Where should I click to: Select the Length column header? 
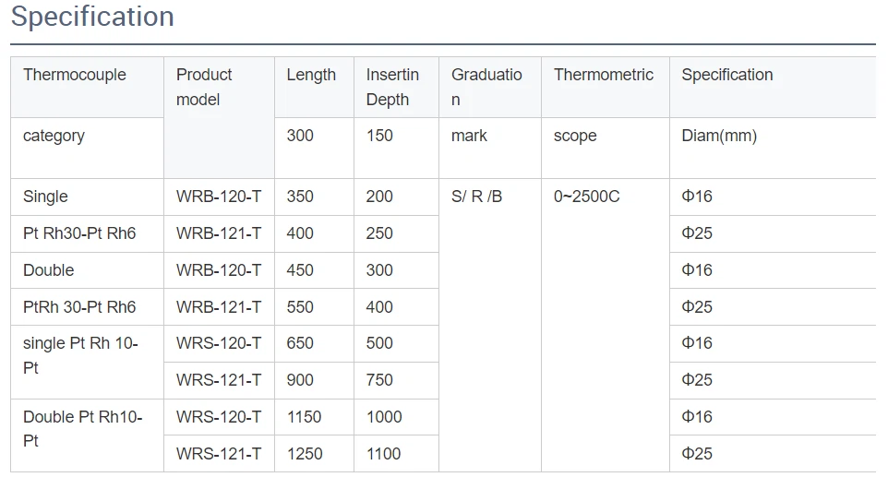(x=315, y=87)
